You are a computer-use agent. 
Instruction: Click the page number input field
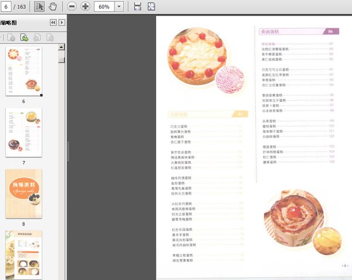point(6,6)
